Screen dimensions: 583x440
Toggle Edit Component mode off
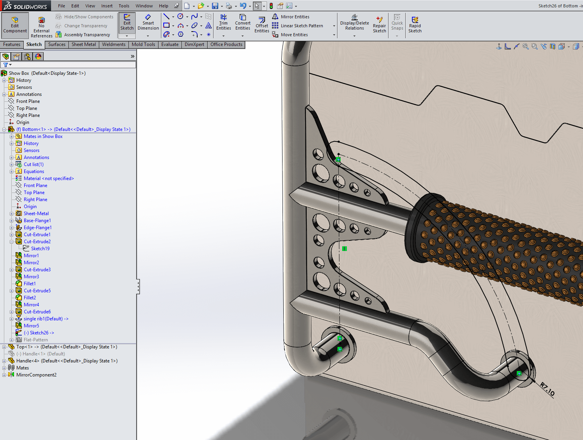coord(15,24)
